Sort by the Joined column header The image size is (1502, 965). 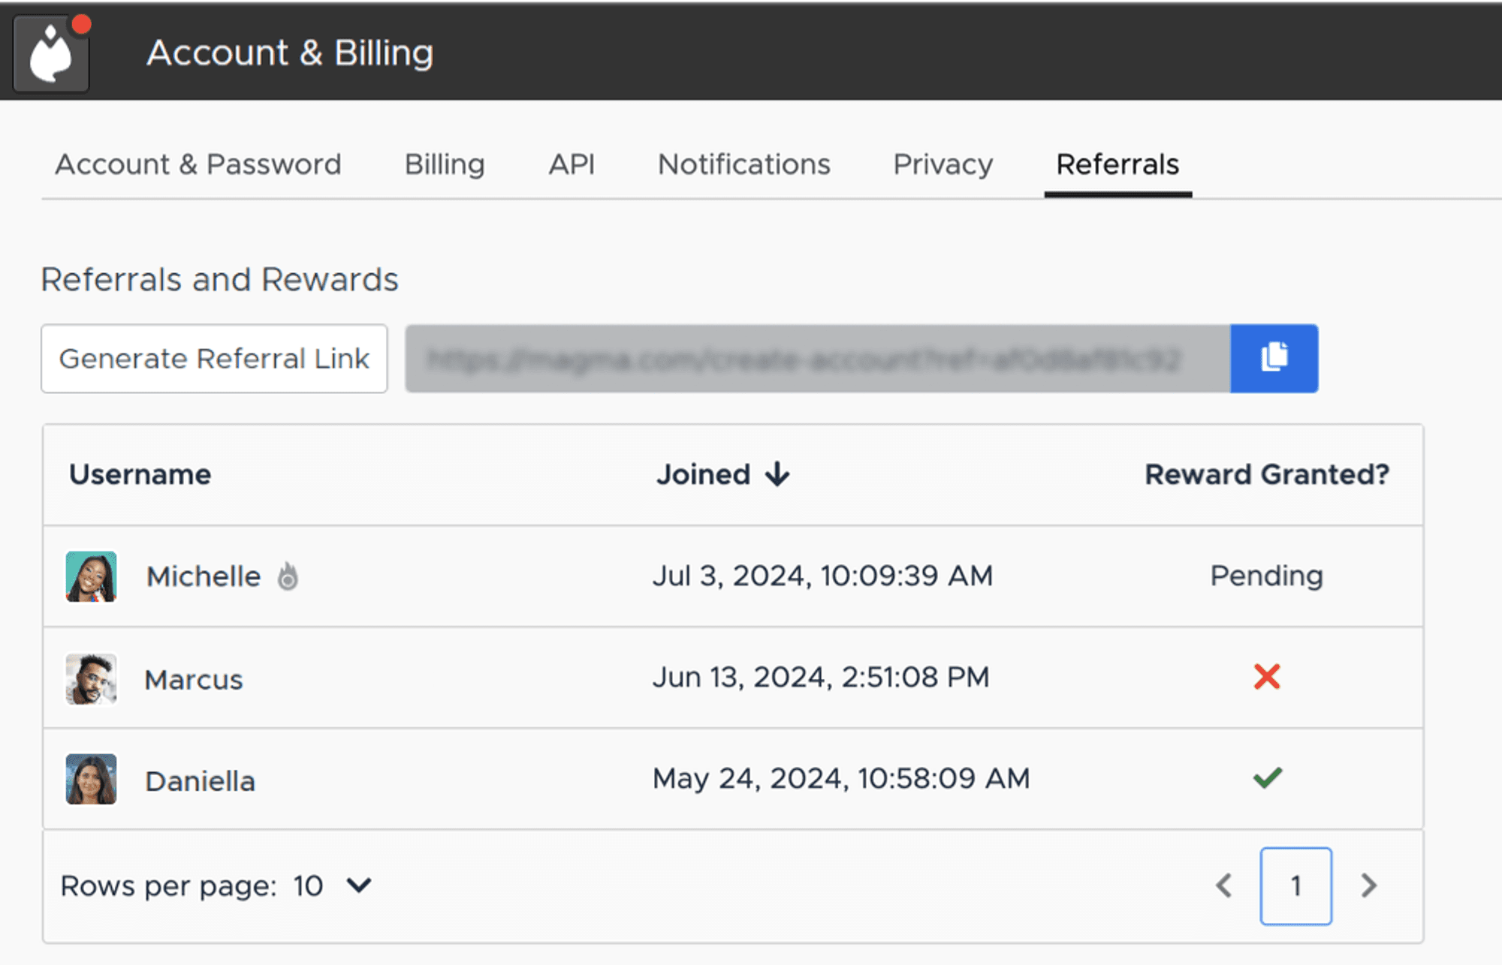tap(703, 474)
